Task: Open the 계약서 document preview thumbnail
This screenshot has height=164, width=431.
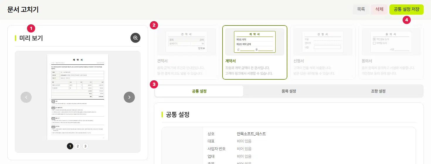Action: 78,97
